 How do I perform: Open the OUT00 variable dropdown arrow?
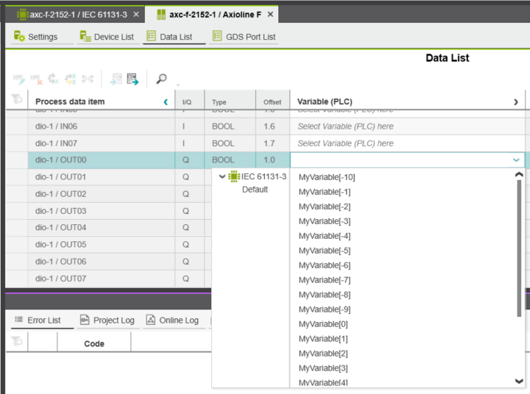[x=516, y=160]
